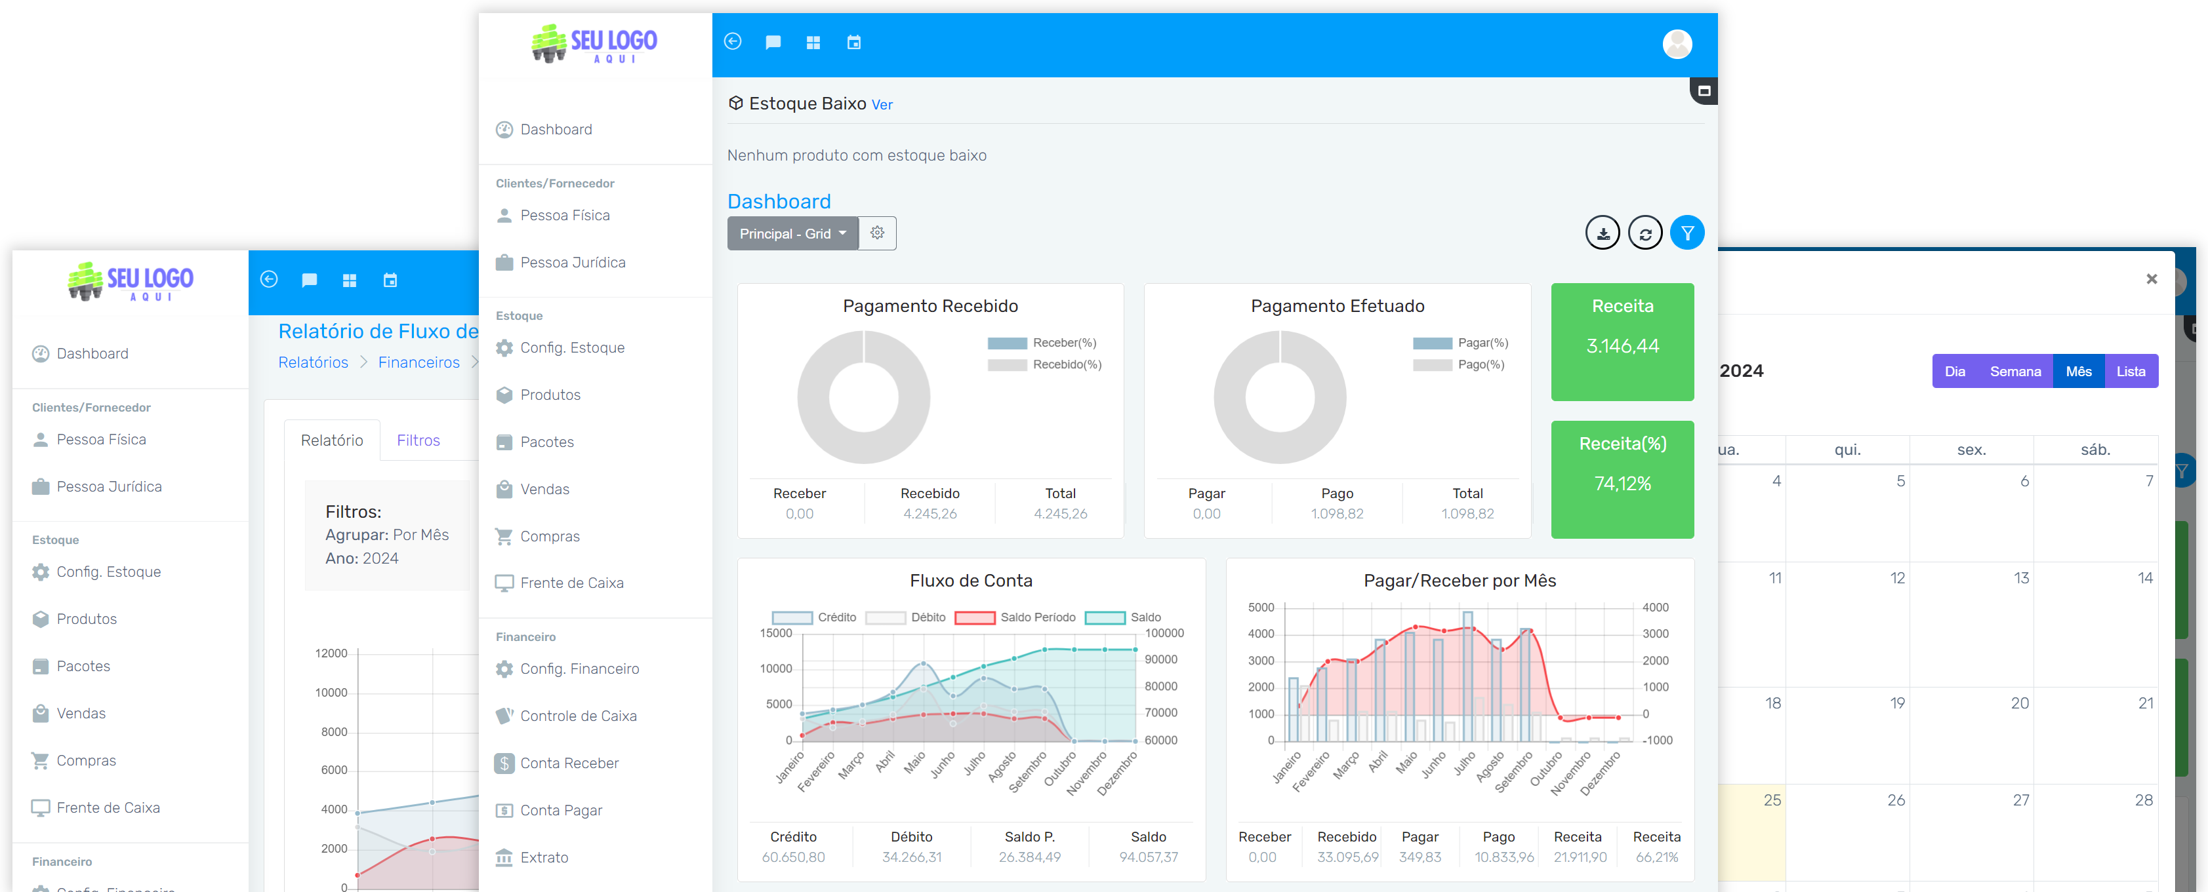Select day 26 in the calendar window

point(1848,832)
